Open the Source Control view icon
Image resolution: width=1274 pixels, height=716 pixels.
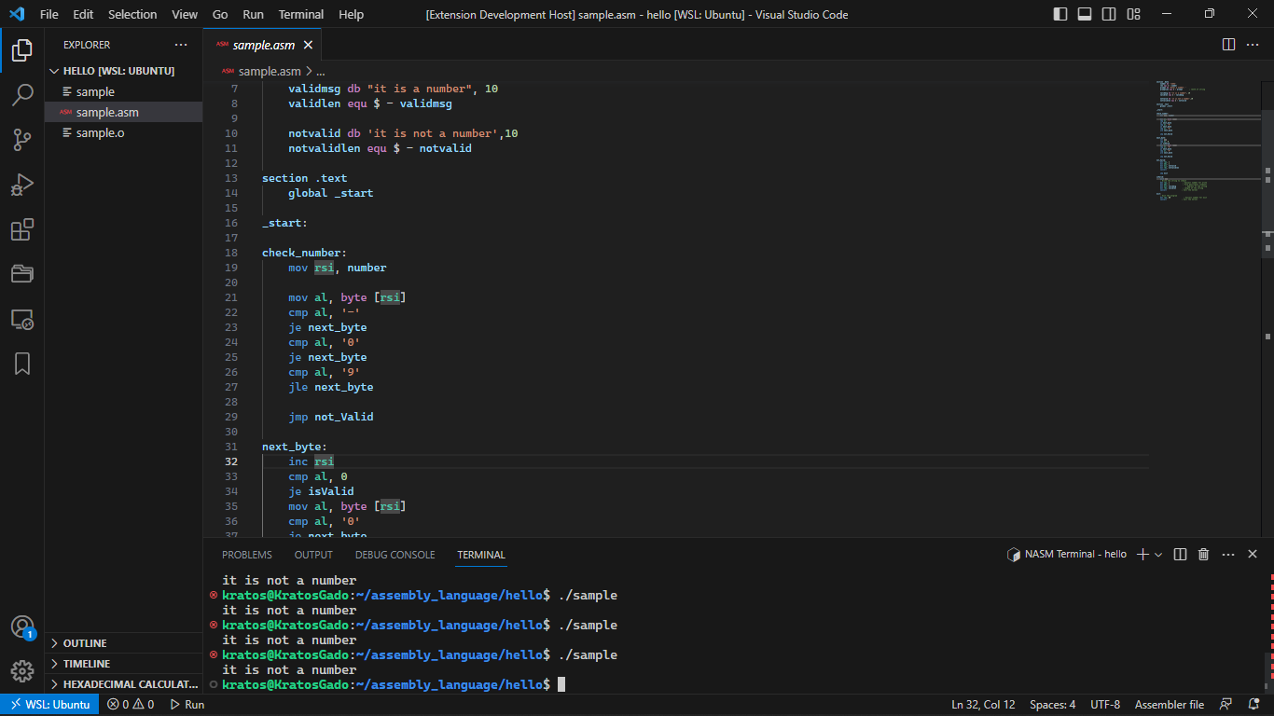pos(22,140)
